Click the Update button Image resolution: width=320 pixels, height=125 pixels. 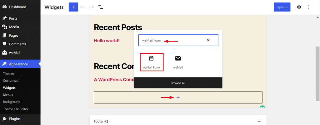pyautogui.click(x=282, y=7)
